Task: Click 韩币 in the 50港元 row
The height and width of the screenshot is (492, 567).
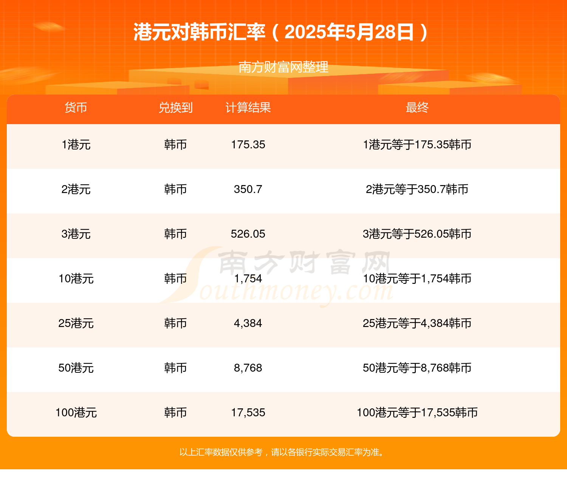Action: [x=175, y=368]
